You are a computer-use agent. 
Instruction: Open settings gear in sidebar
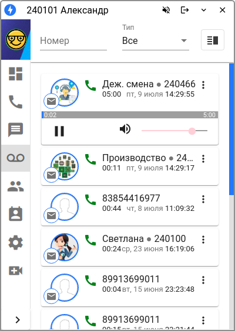pos(15,243)
